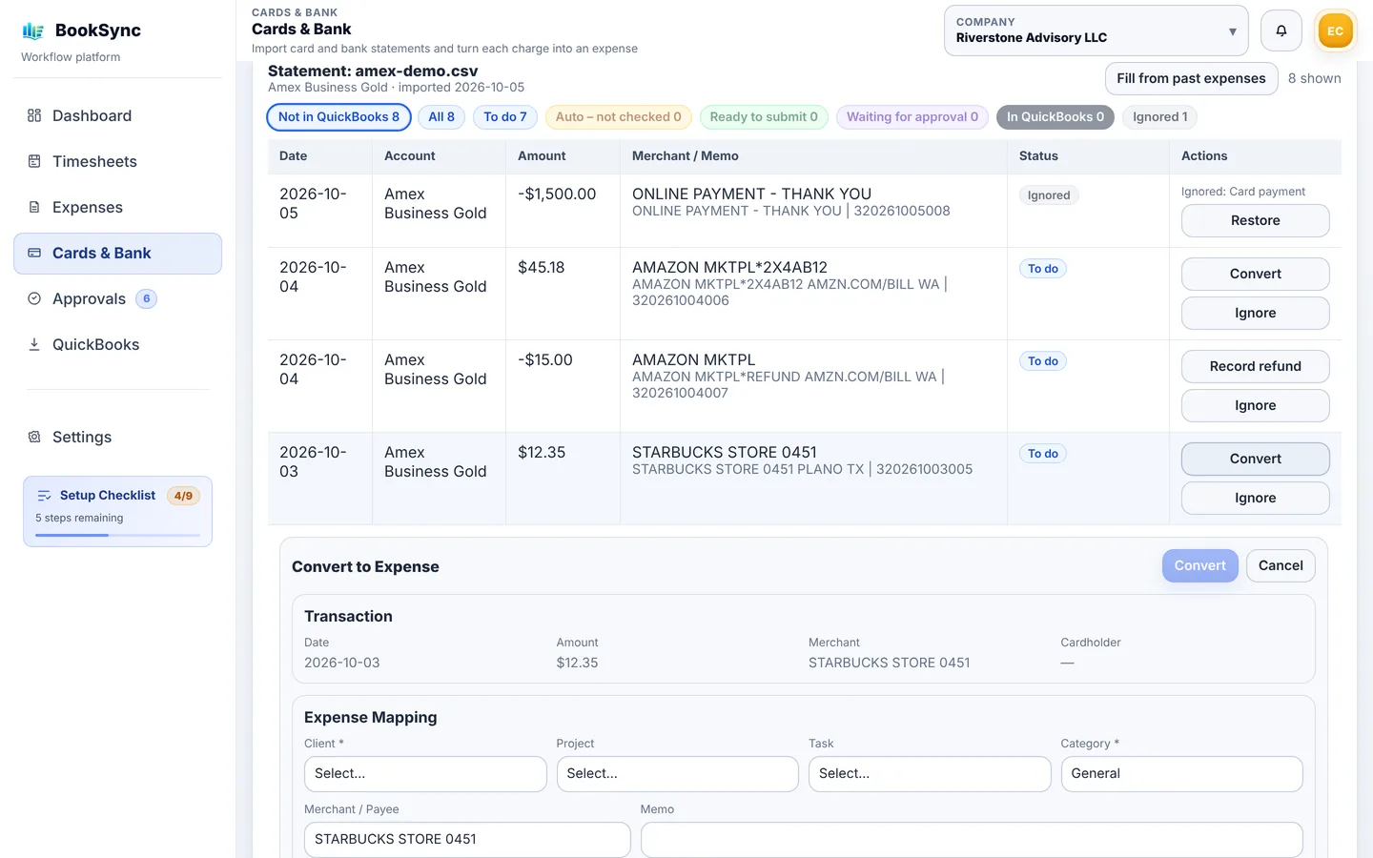Click the Setup Checklist progress bar

pyautogui.click(x=118, y=535)
